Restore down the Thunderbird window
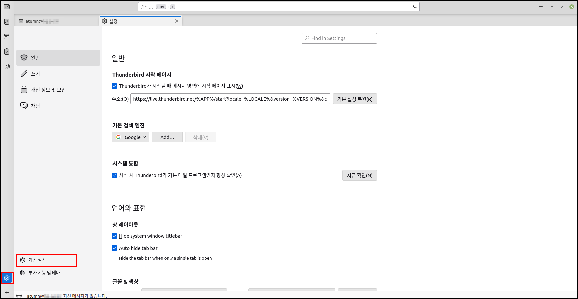This screenshot has width=578, height=299. point(562,7)
